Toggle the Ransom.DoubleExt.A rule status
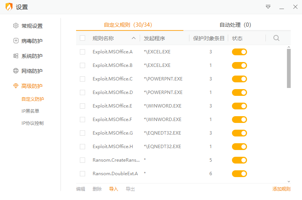 [239, 174]
